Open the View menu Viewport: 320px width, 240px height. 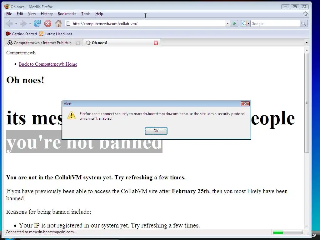32,14
